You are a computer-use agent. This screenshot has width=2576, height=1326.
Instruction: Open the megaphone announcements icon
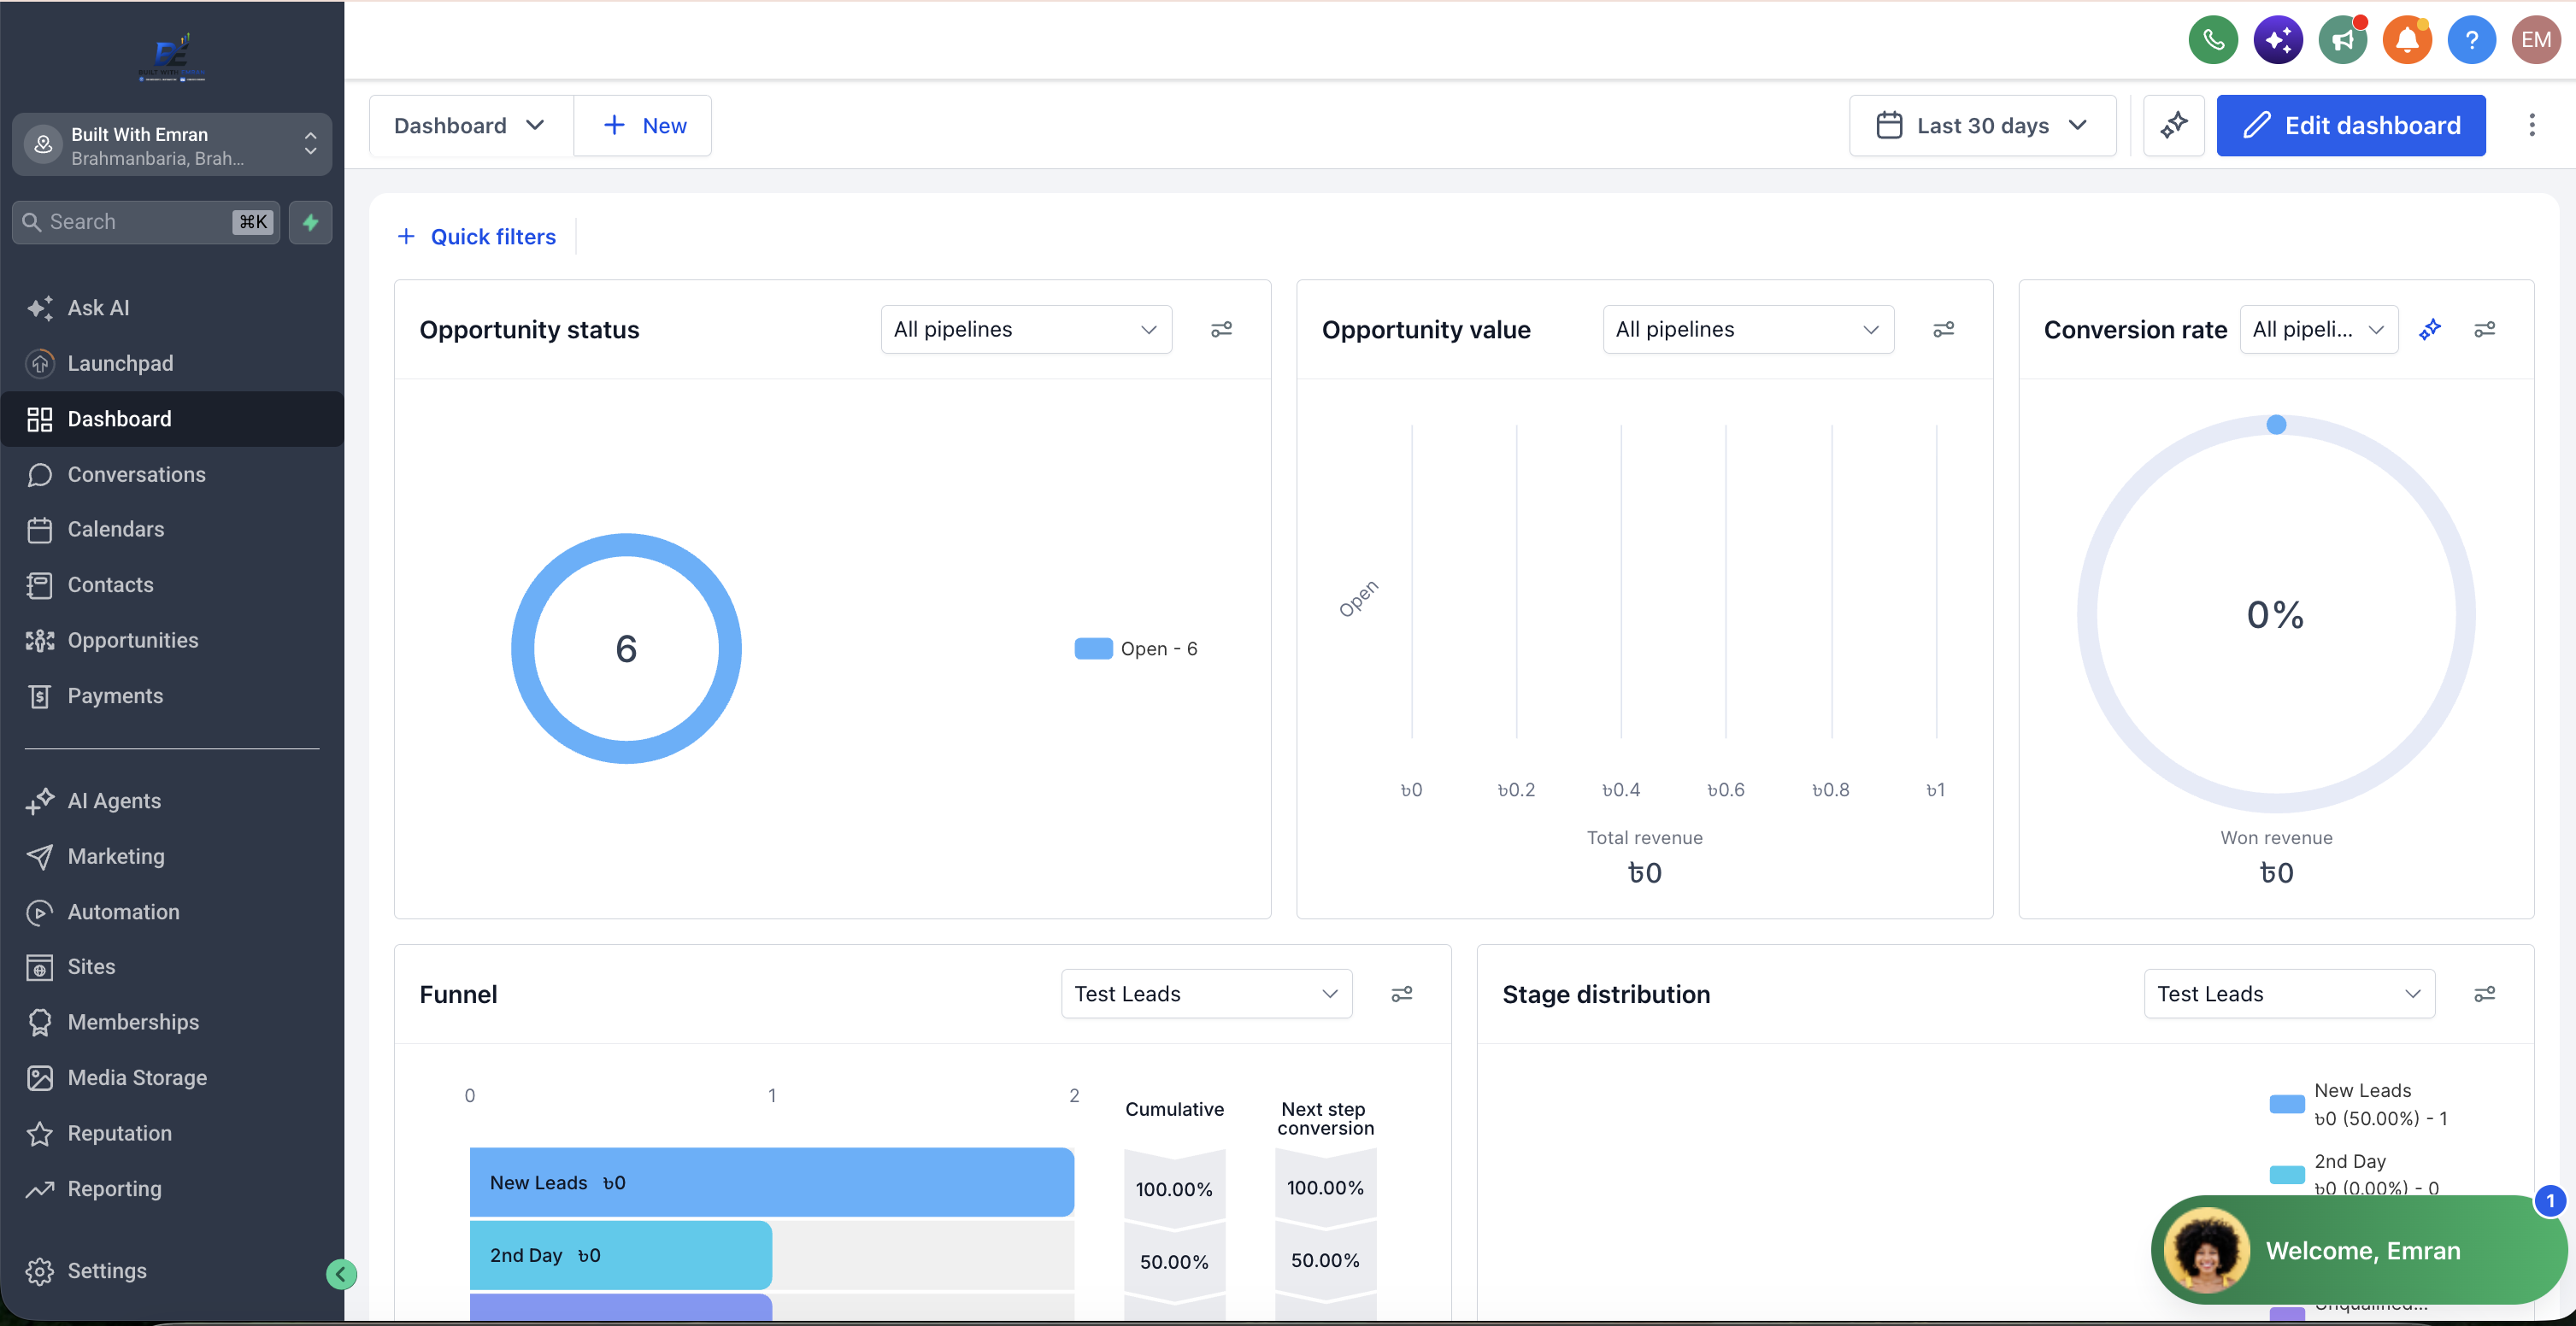click(2343, 40)
